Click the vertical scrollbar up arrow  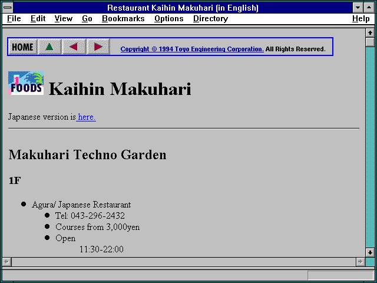pyautogui.click(x=370, y=33)
